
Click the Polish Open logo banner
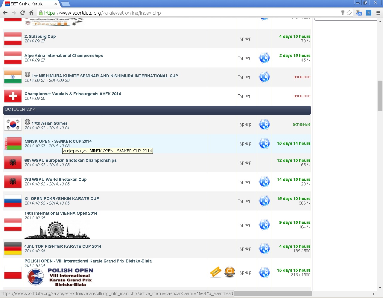[60, 277]
